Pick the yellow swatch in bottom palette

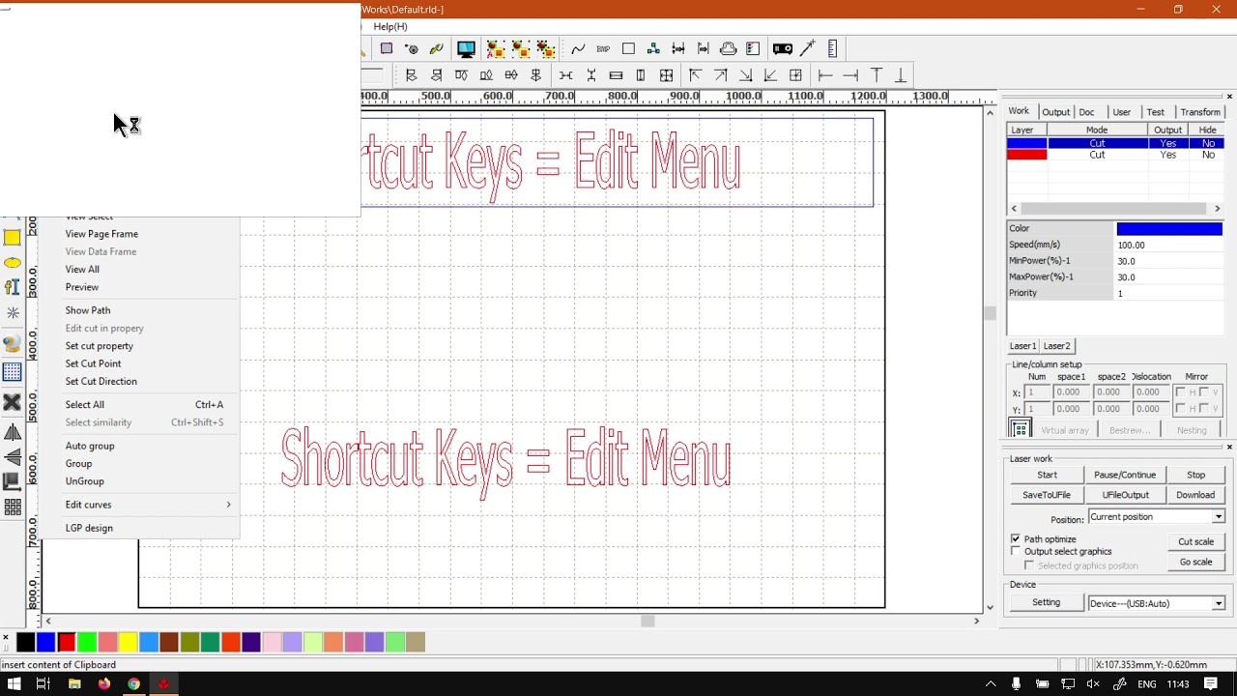pos(128,642)
